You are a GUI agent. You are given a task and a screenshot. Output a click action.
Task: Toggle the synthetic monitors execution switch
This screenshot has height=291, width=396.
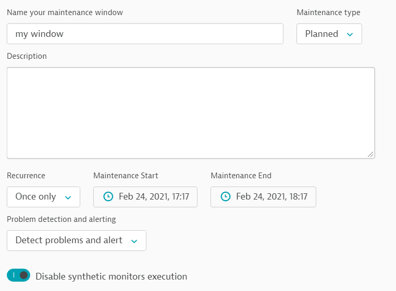(19, 275)
